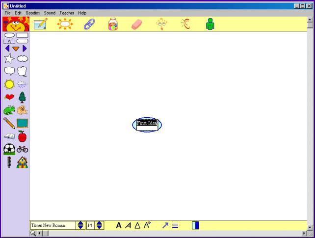Pick the red heart symbol
This screenshot has height=238, width=315.
point(9,97)
